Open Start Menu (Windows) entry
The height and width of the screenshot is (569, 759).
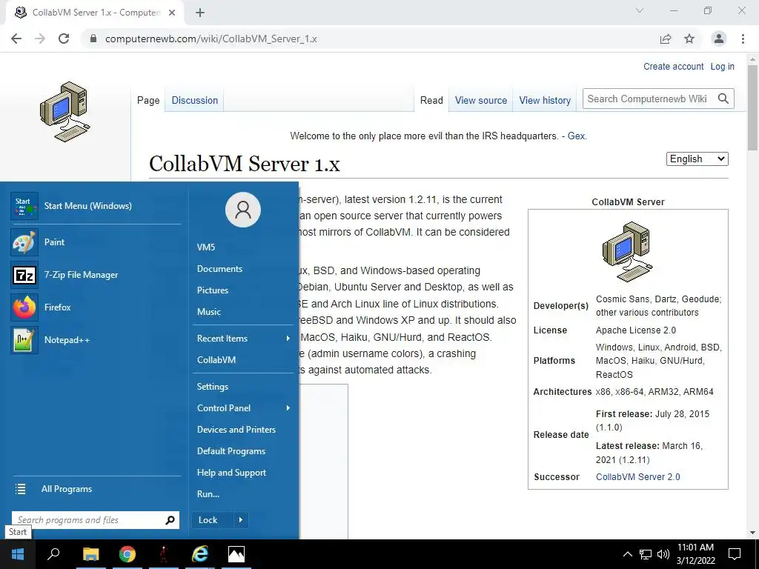[96, 206]
